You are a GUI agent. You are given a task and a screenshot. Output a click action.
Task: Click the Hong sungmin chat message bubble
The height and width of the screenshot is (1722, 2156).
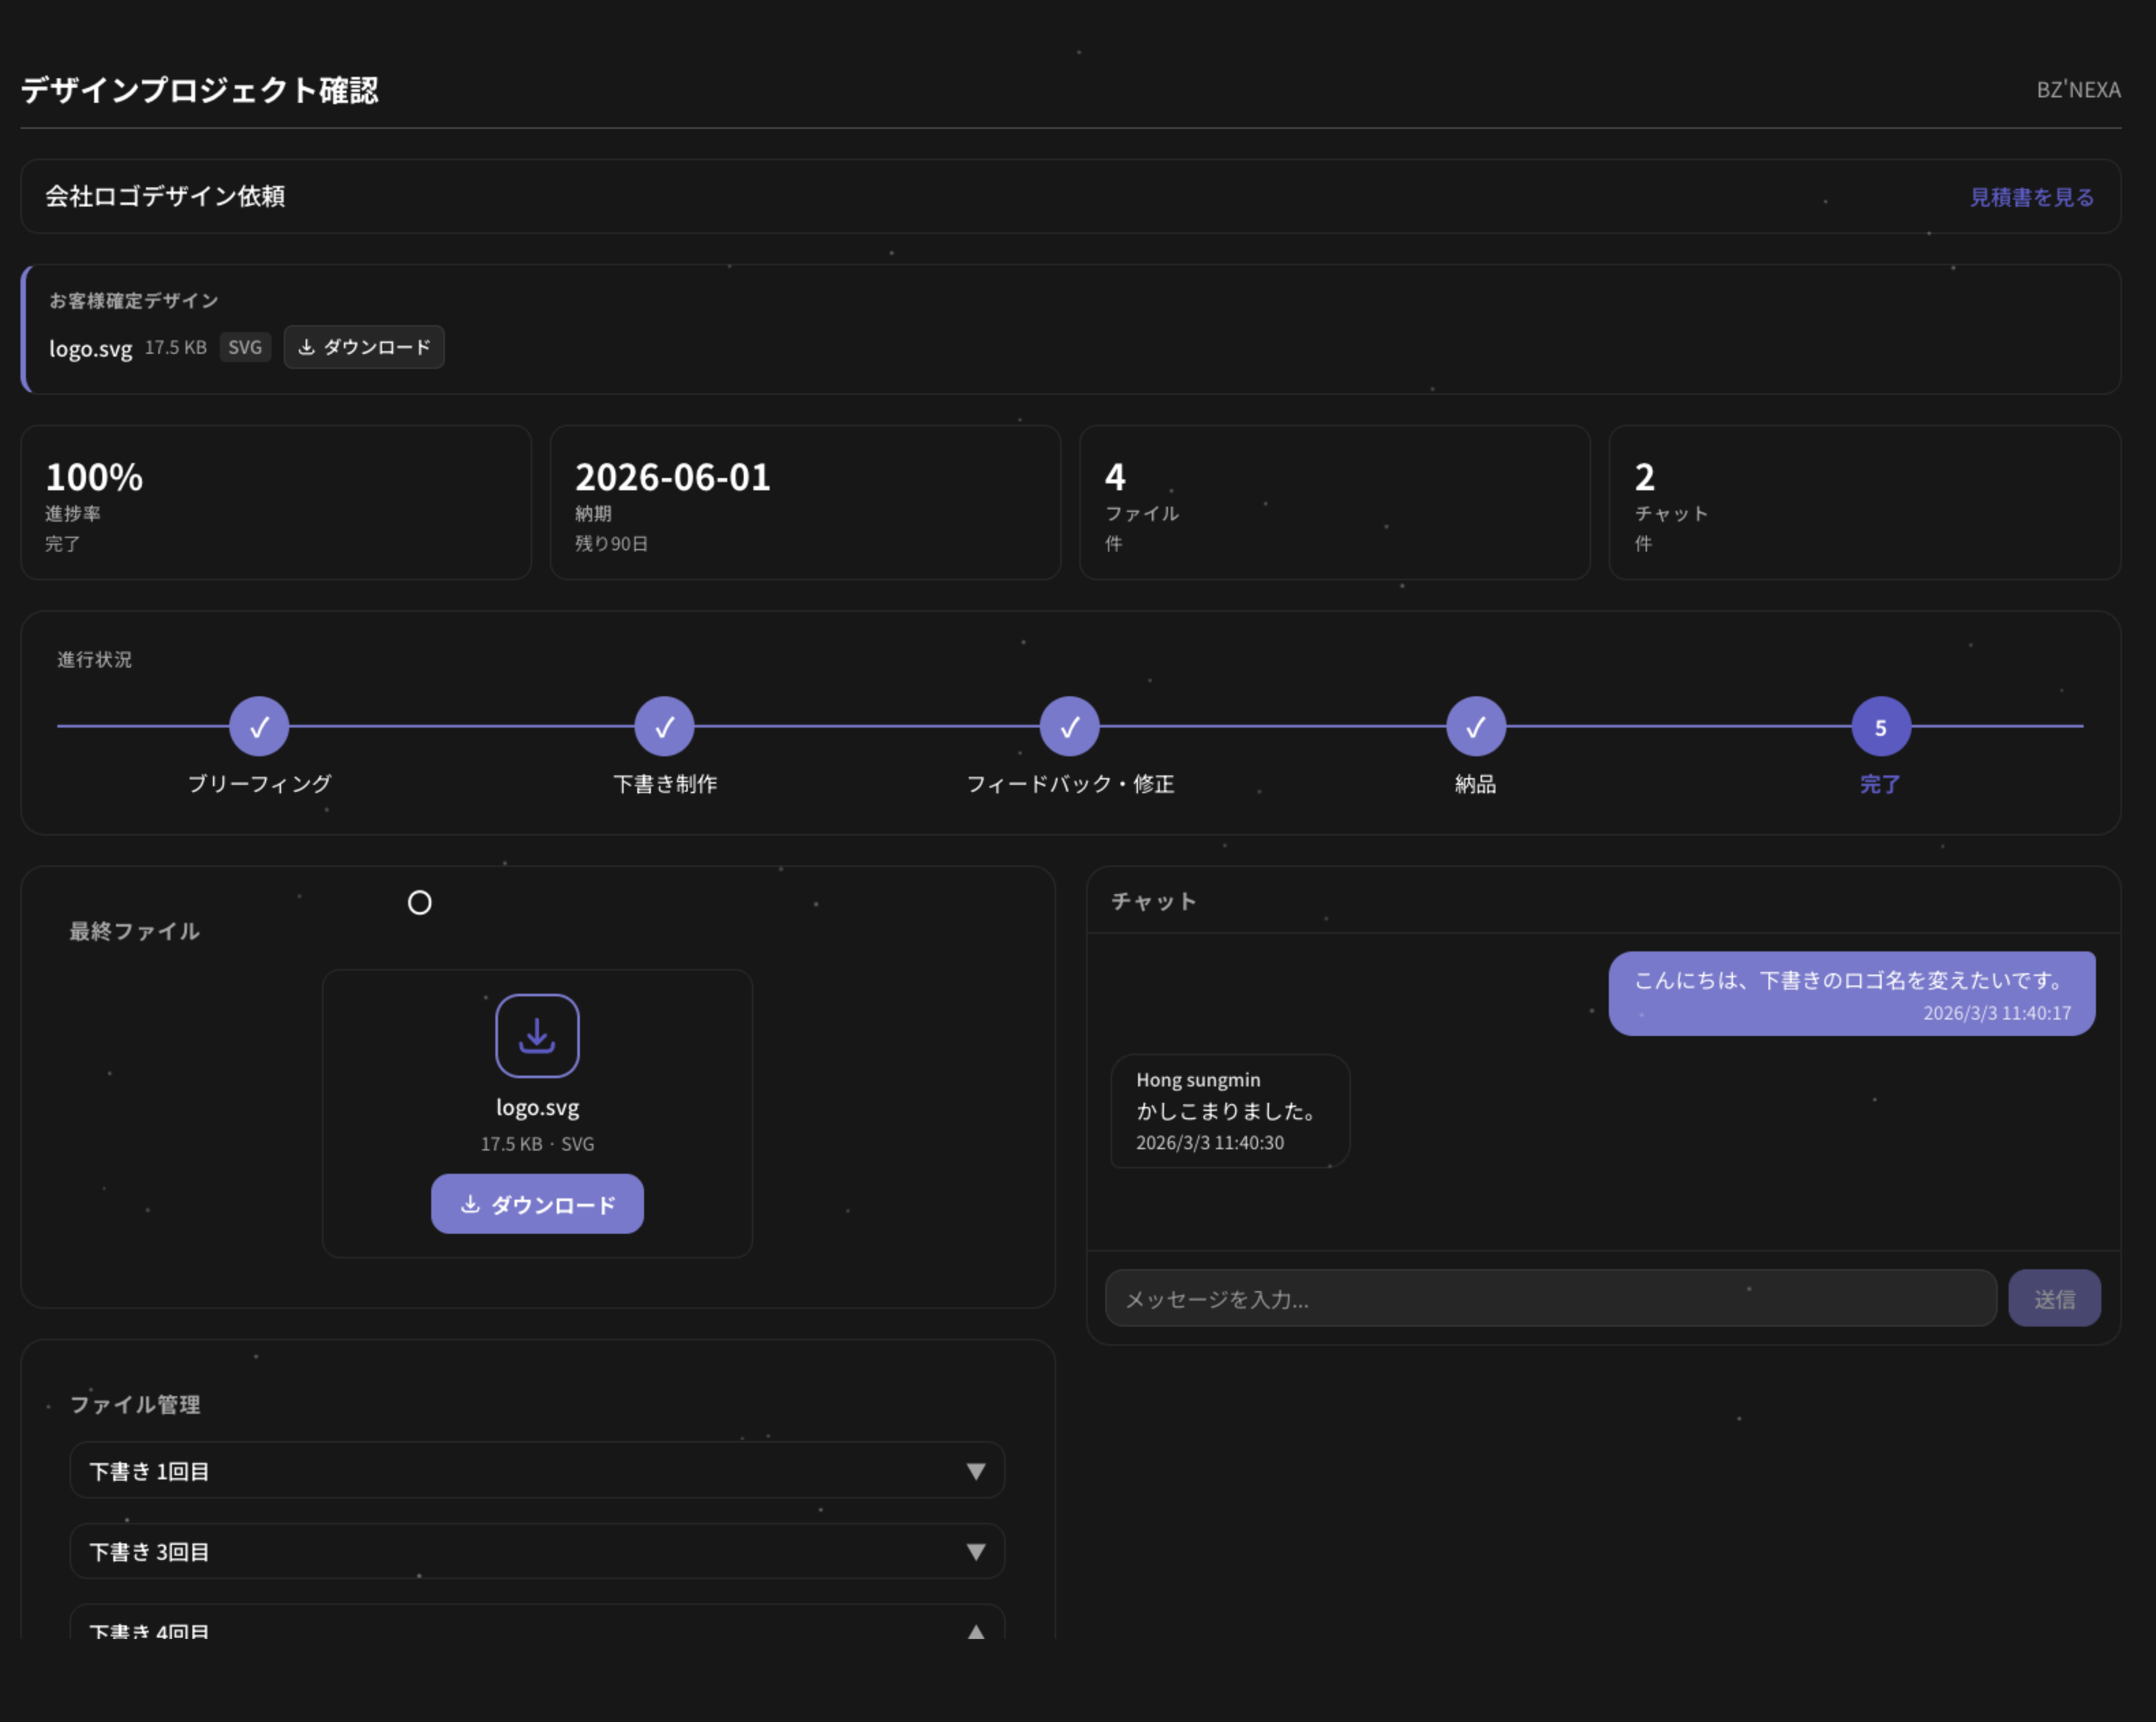click(x=1229, y=1111)
